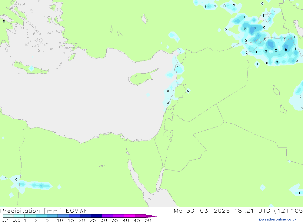
Task: Click the "50" legend scale label
Action: pos(148,220)
